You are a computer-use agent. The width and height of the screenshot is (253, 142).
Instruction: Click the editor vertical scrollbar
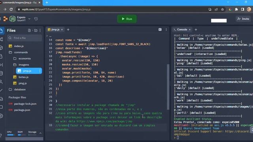click(168, 87)
